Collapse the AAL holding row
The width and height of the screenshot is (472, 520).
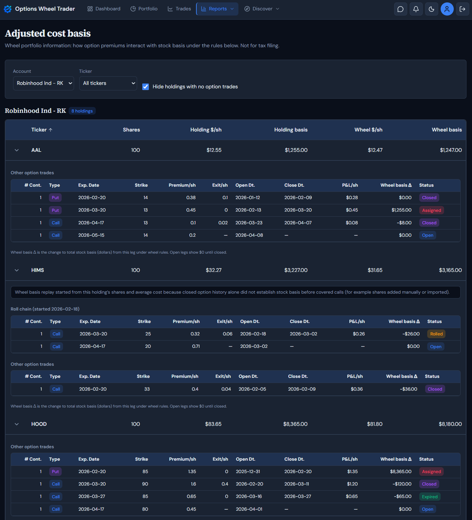click(17, 150)
